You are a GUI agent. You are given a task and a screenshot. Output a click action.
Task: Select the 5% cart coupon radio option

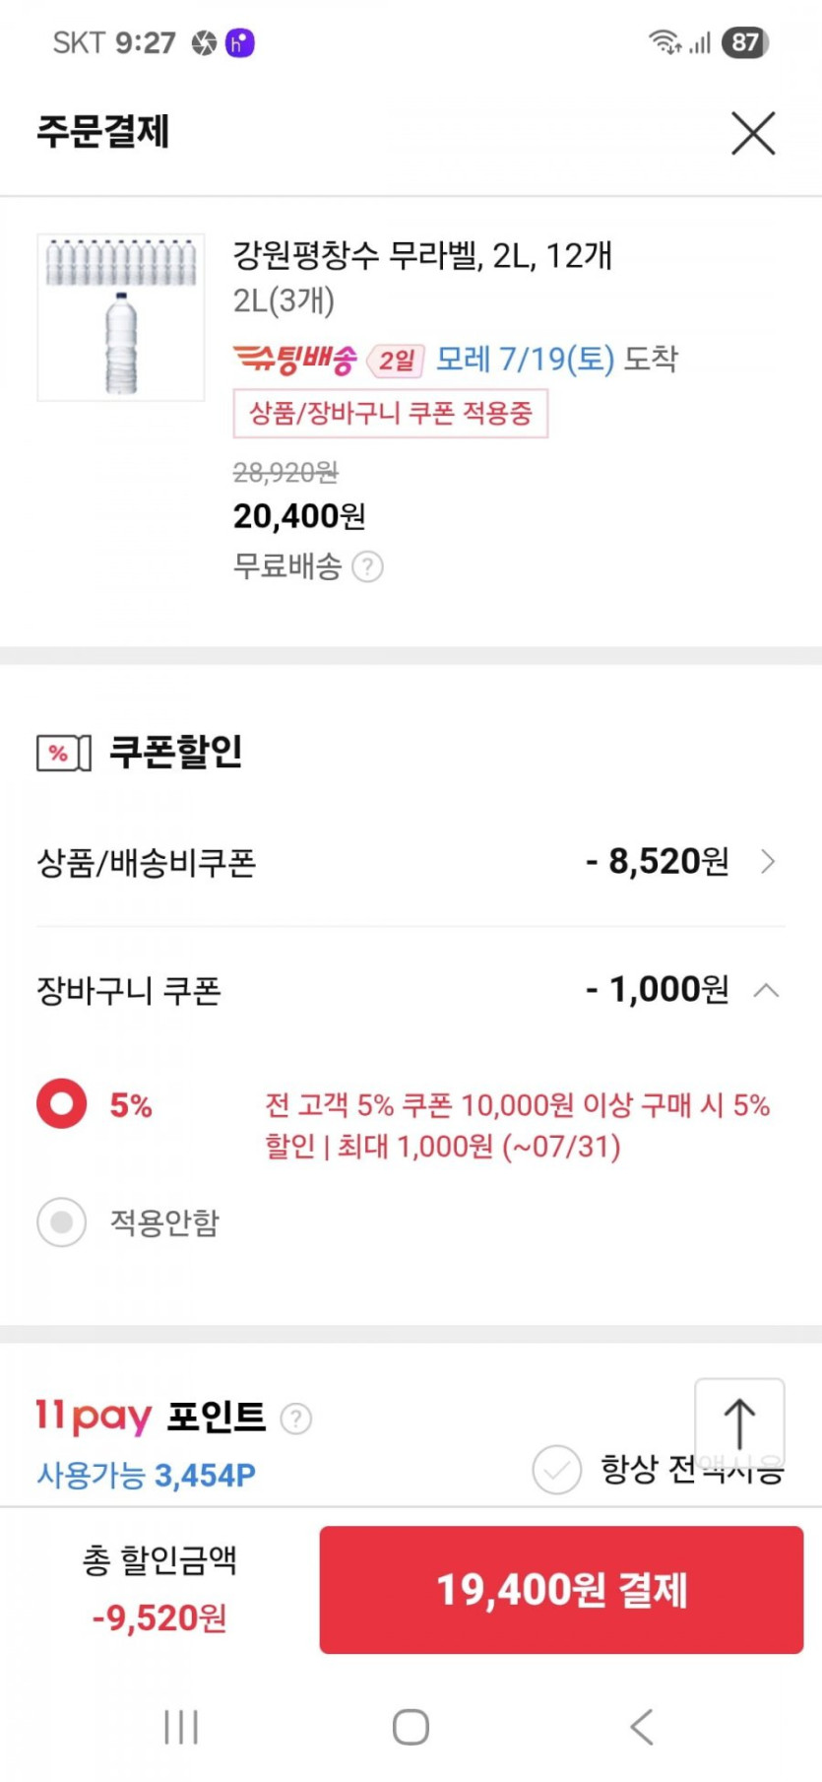tap(62, 1104)
